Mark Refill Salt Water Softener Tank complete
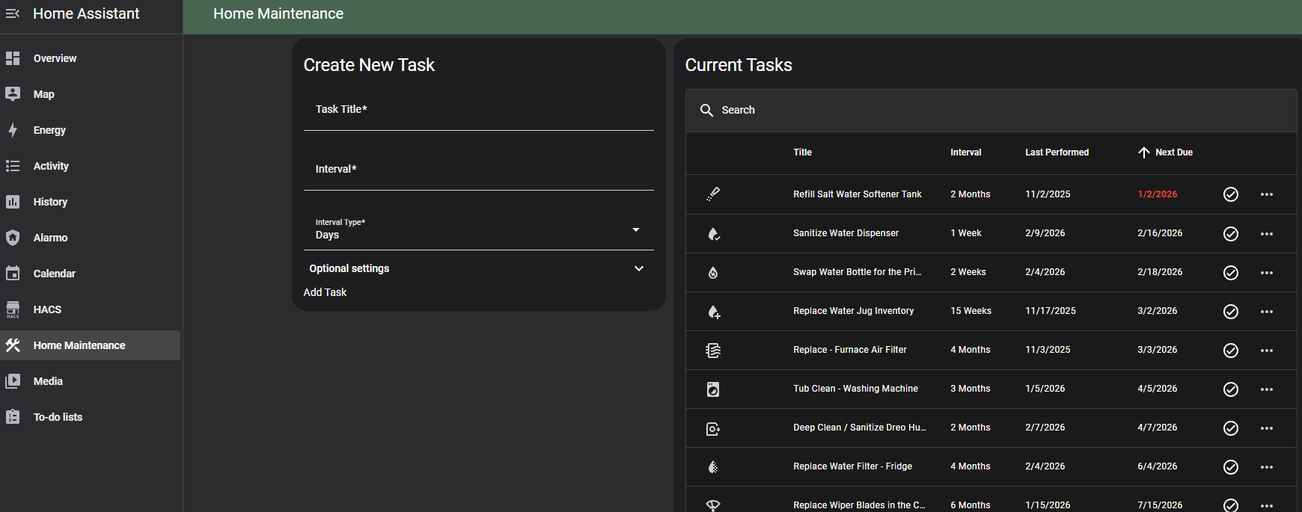Screen dimensions: 1302x512 (x=1230, y=194)
